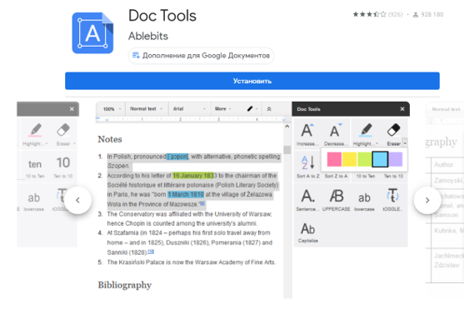Click the Notes heading in the document
This screenshot has height=309, width=464.
click(110, 139)
